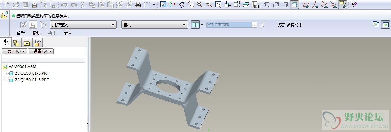Click the component interface icon beside the prompt
The height and width of the screenshot is (132, 391).
[x=5, y=15]
